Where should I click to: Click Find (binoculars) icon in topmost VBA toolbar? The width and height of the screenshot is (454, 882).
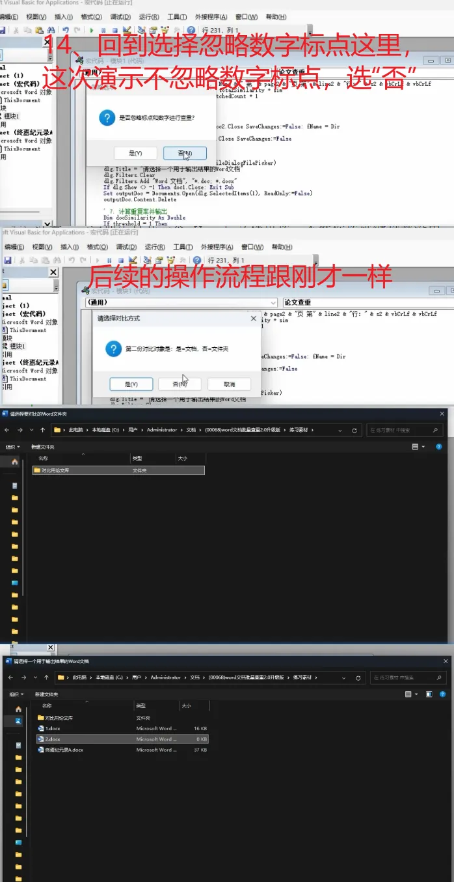(51, 30)
